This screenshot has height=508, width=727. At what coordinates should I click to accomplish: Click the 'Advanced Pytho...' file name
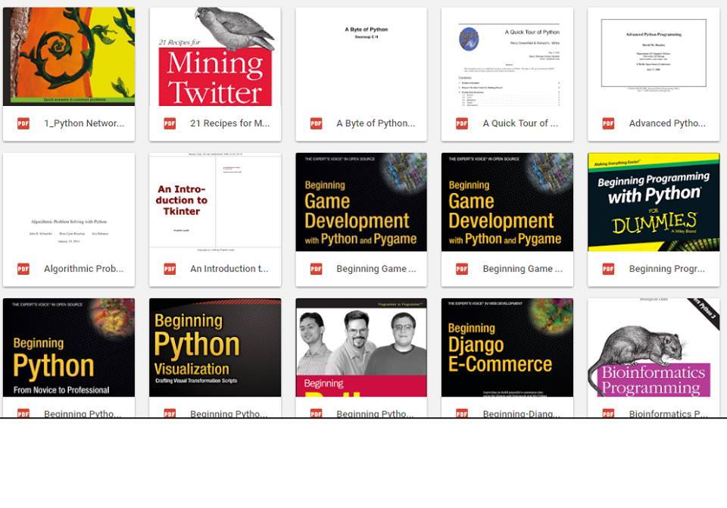[667, 123]
